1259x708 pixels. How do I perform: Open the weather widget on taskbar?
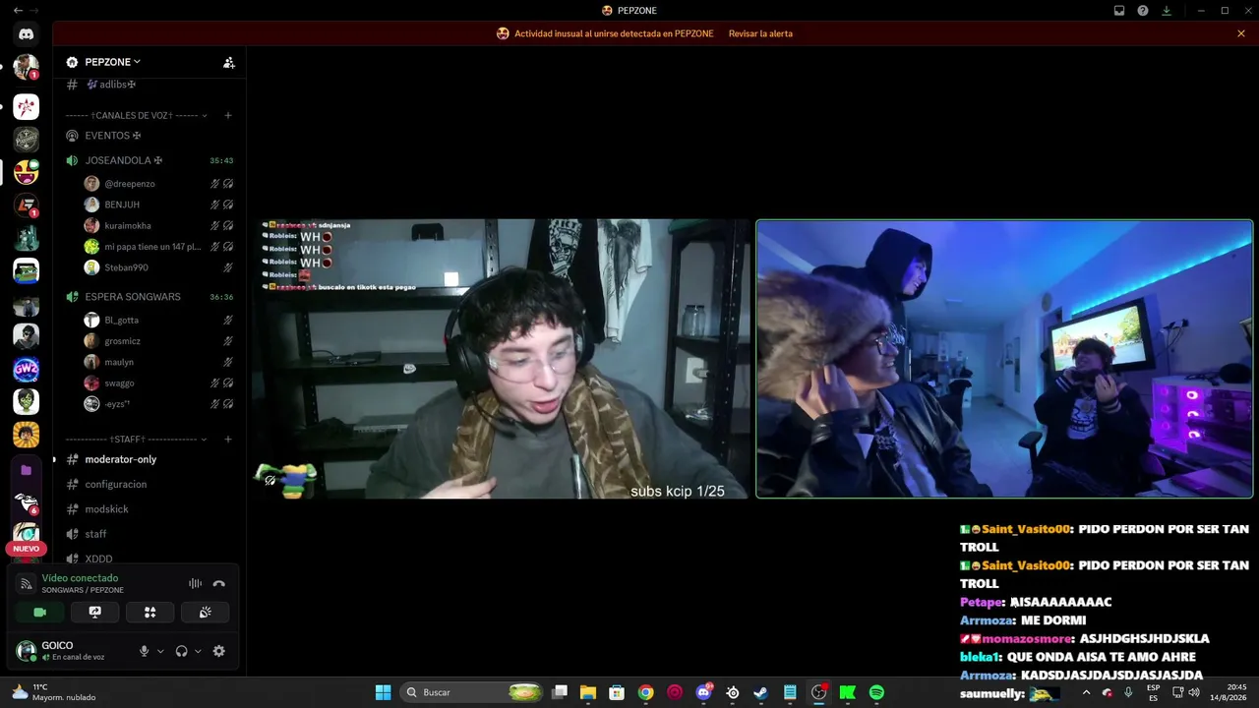click(x=54, y=692)
